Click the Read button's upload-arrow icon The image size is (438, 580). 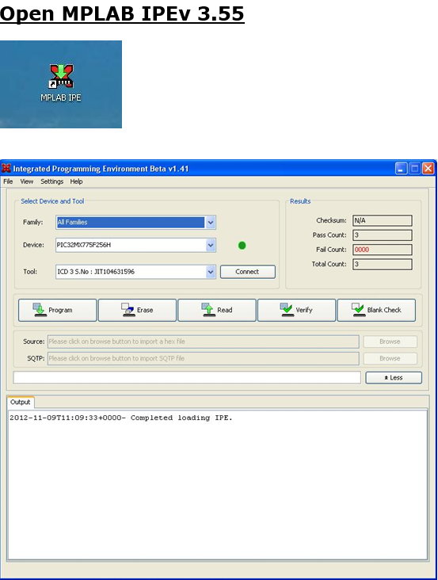[x=208, y=310]
